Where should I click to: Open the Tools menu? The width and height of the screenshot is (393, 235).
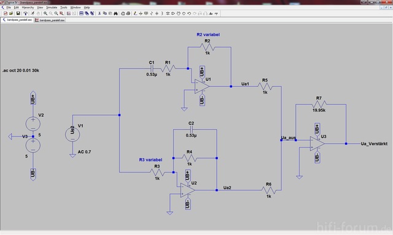[x=64, y=7]
